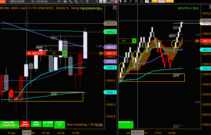The image size is (211, 135).
Task: Toggle the BarCol button
Action: (169, 1)
